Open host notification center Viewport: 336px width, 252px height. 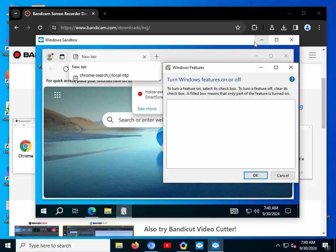(326, 246)
